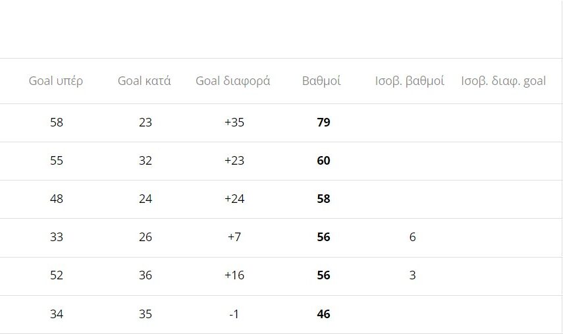Select the "Βαθμοί" column header

[x=321, y=81]
